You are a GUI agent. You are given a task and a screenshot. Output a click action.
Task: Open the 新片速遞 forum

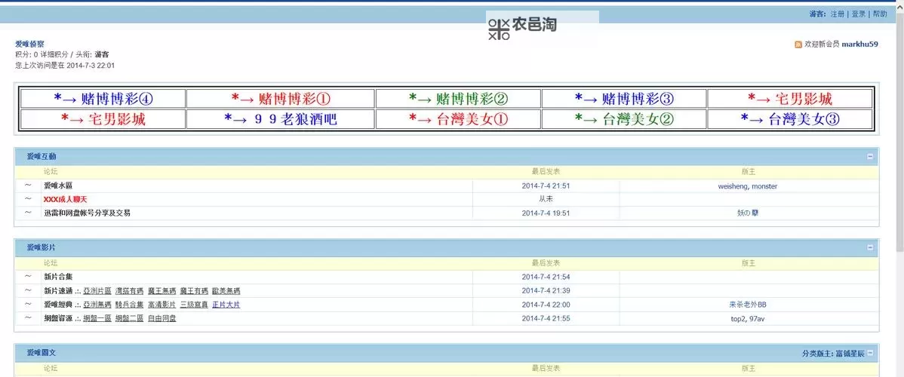[58, 290]
